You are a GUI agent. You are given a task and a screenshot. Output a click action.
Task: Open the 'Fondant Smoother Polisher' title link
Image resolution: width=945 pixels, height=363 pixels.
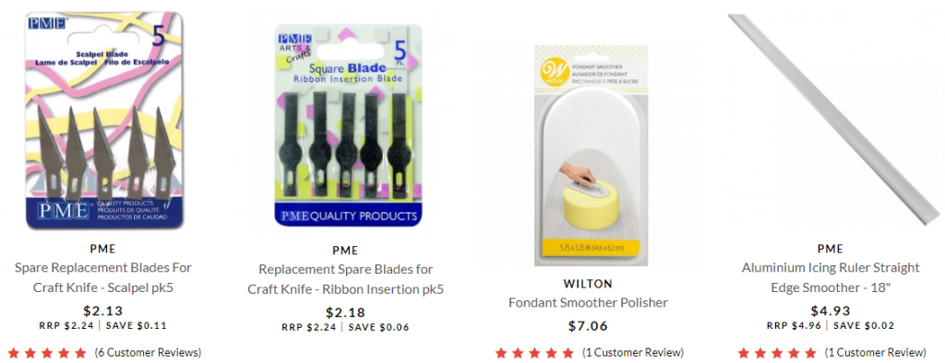588,302
